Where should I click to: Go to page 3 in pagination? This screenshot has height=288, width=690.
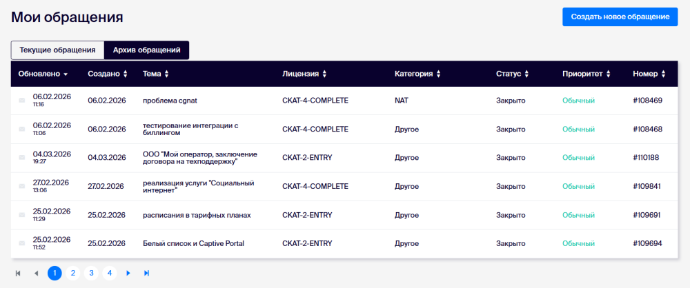click(90, 274)
